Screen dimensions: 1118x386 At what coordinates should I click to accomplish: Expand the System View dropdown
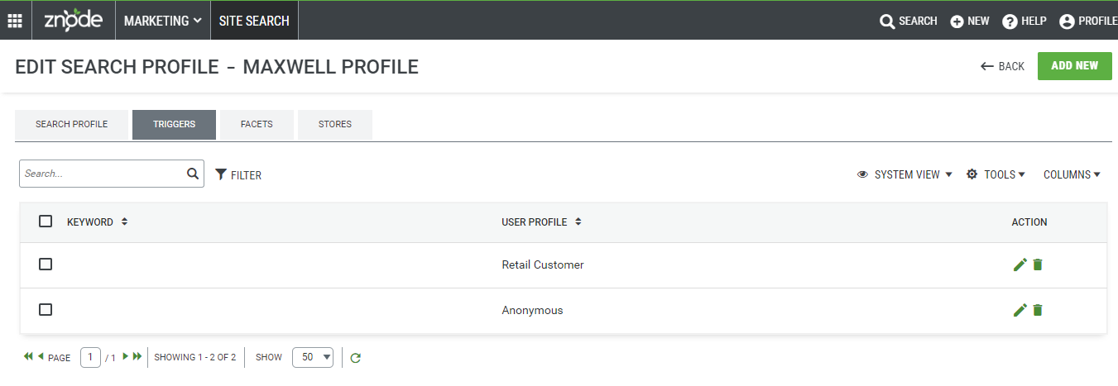point(904,174)
